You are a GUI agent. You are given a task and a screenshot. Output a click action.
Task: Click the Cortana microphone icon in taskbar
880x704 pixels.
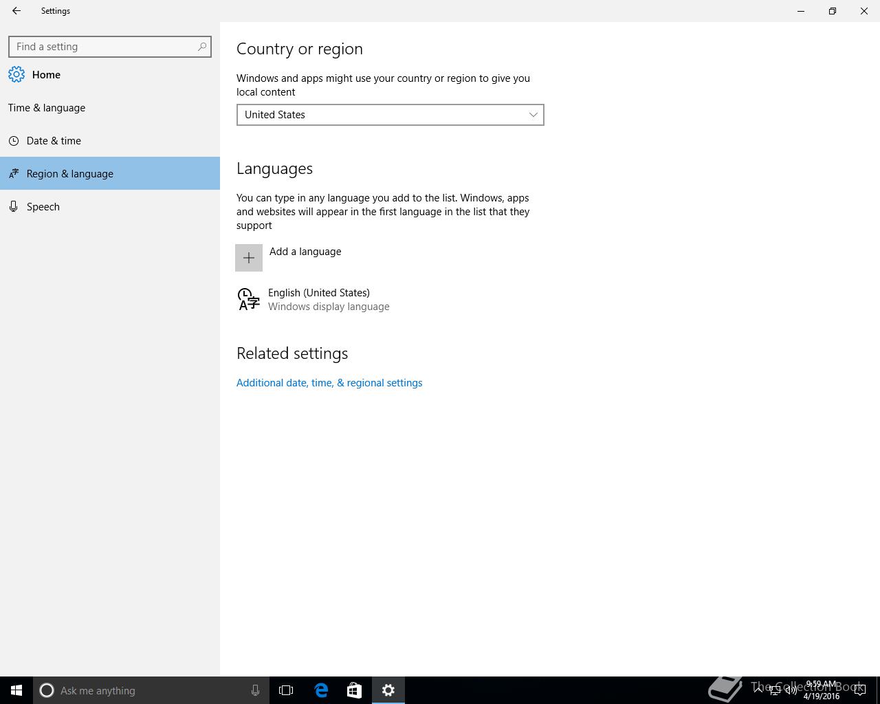[255, 690]
